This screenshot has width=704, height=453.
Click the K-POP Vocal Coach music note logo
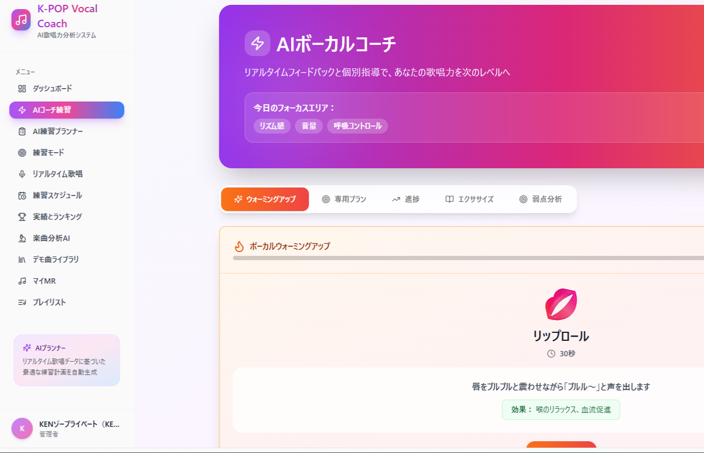[21, 20]
